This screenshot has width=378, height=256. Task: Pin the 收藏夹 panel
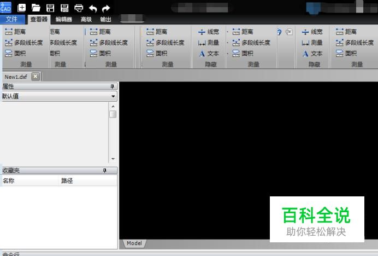pos(104,171)
